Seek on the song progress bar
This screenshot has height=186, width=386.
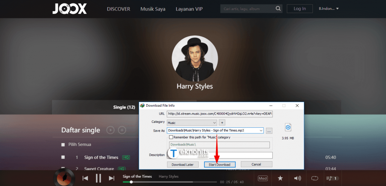tap(170, 182)
